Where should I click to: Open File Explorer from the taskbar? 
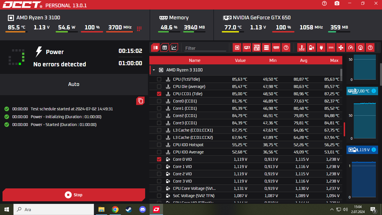point(101,209)
